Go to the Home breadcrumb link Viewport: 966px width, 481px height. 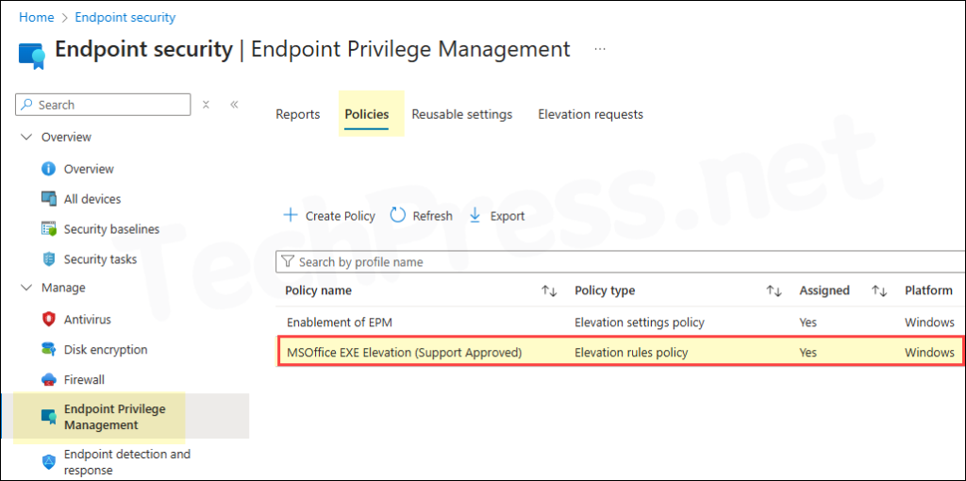[37, 17]
